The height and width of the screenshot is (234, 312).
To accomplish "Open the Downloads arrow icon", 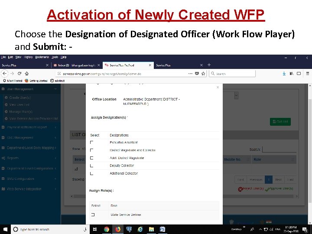I will pos(284,73).
